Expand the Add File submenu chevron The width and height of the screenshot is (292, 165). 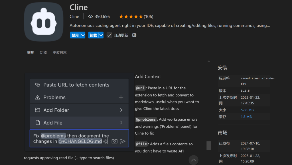point(121,123)
